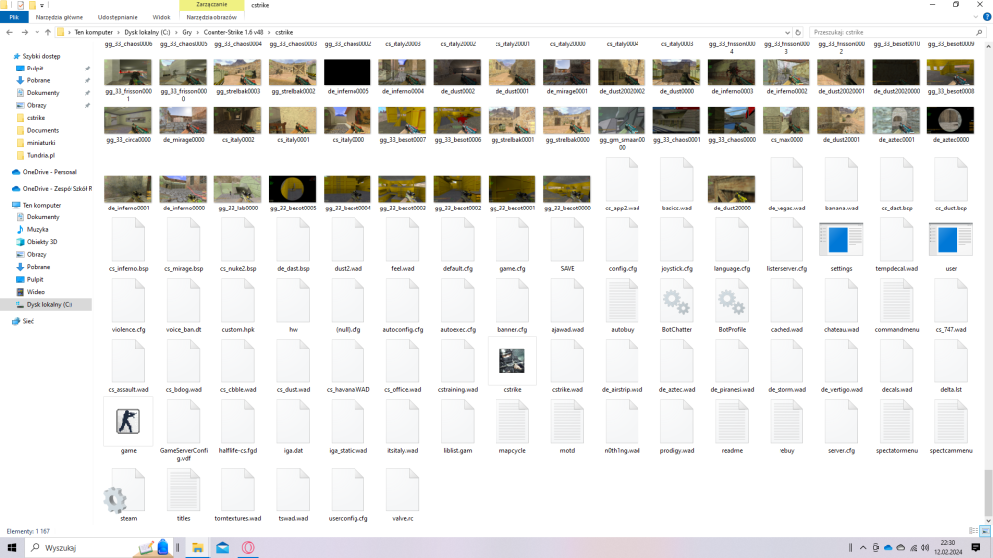Expand the path after Ten komputer
993x558 pixels.
click(118, 32)
